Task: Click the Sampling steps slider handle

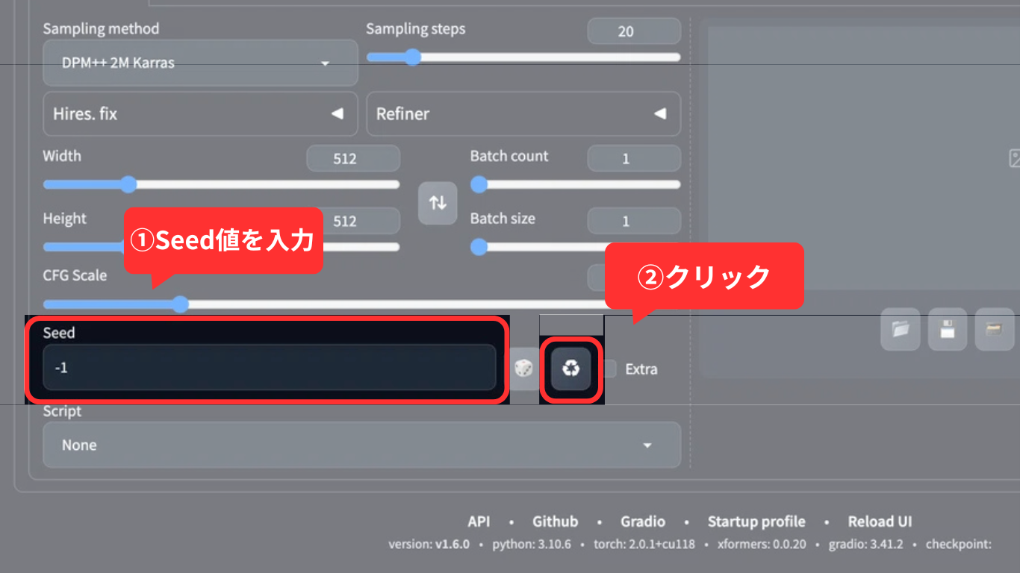Action: point(411,57)
